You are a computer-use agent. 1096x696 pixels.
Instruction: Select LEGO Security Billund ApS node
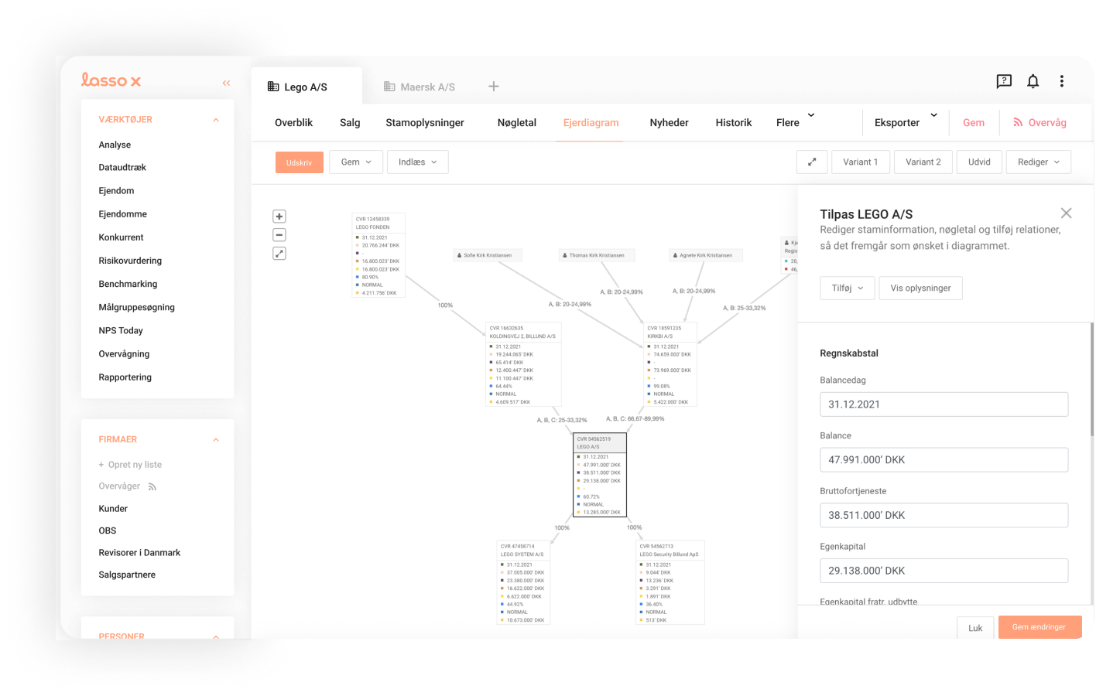pyautogui.click(x=670, y=582)
